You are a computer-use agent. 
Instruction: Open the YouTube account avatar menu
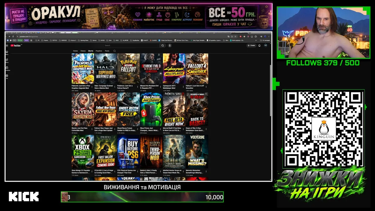point(266,45)
